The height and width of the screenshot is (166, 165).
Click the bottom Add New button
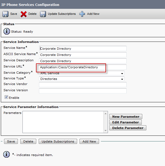89,141
